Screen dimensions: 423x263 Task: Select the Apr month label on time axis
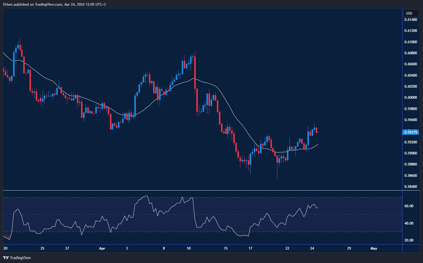[102, 248]
